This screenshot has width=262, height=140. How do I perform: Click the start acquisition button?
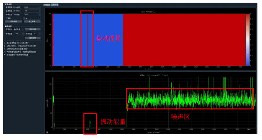[14, 21]
